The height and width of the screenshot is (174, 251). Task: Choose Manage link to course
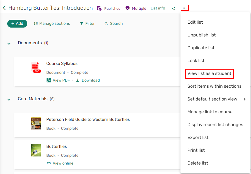pos(210,112)
